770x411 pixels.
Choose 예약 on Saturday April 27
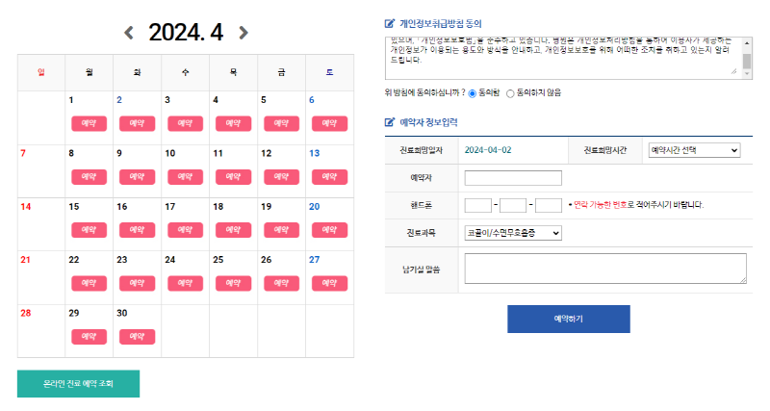click(329, 284)
